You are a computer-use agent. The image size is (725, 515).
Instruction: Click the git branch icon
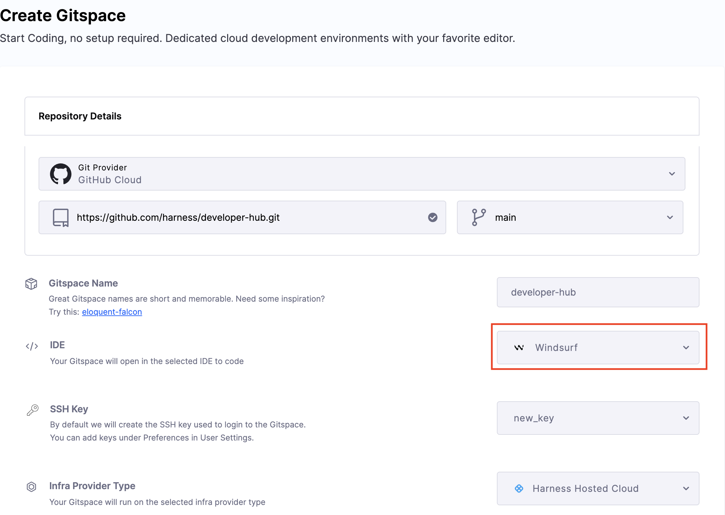(478, 217)
